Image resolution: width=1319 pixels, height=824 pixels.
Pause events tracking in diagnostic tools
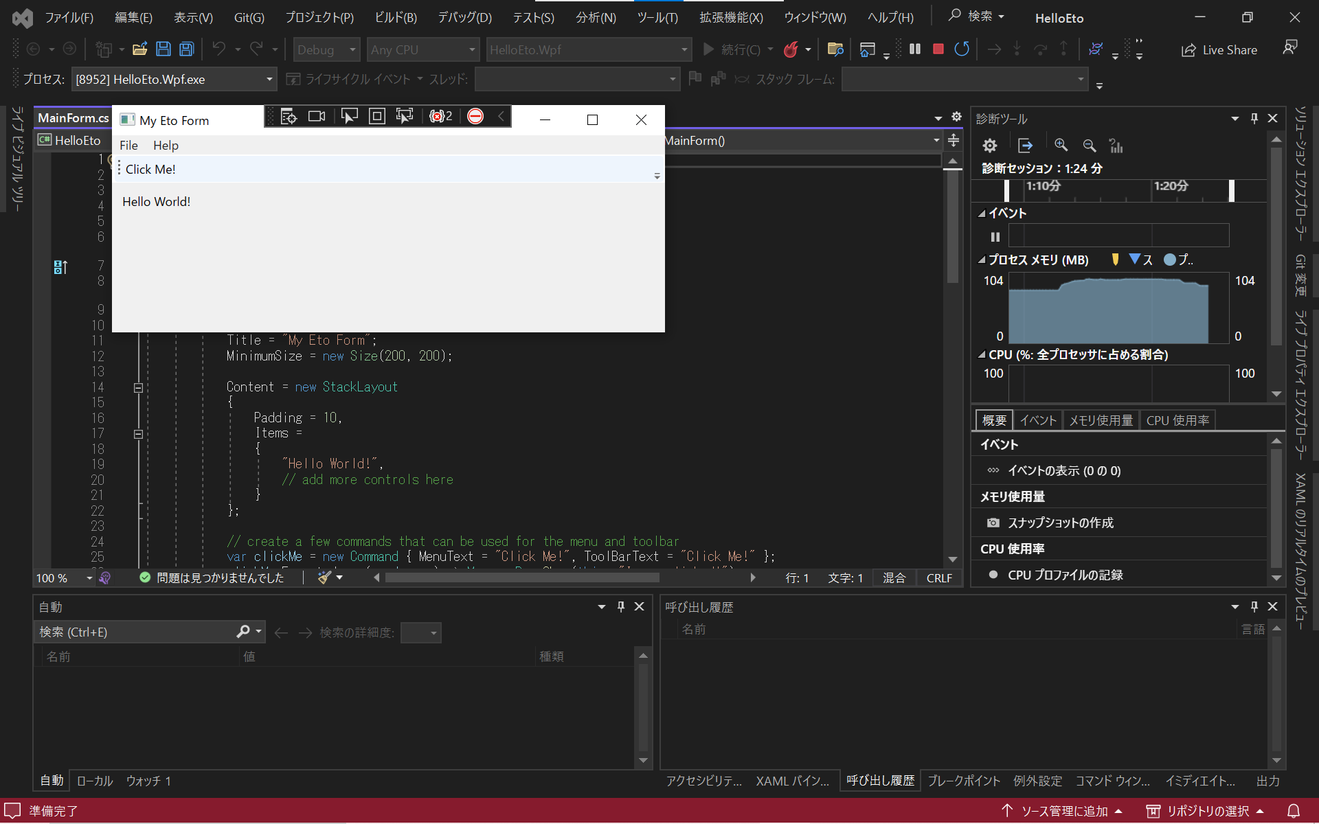click(995, 237)
